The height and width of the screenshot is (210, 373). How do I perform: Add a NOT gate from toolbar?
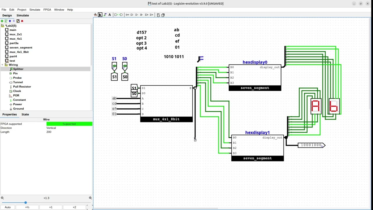click(127, 15)
